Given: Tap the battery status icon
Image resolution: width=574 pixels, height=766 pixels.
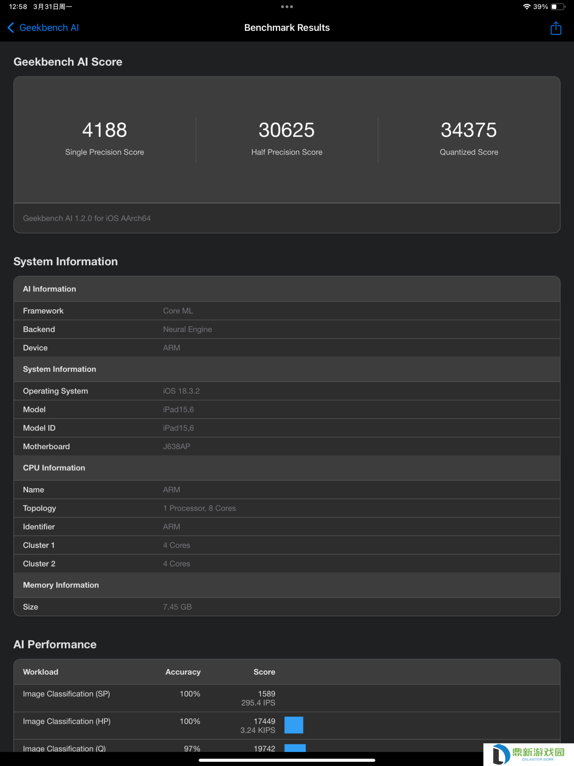Looking at the screenshot, I should tap(558, 7).
